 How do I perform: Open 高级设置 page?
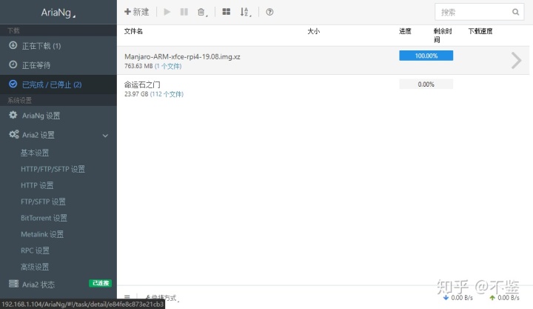pos(35,267)
